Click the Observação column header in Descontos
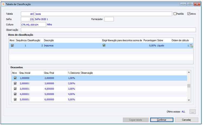 click(87, 73)
